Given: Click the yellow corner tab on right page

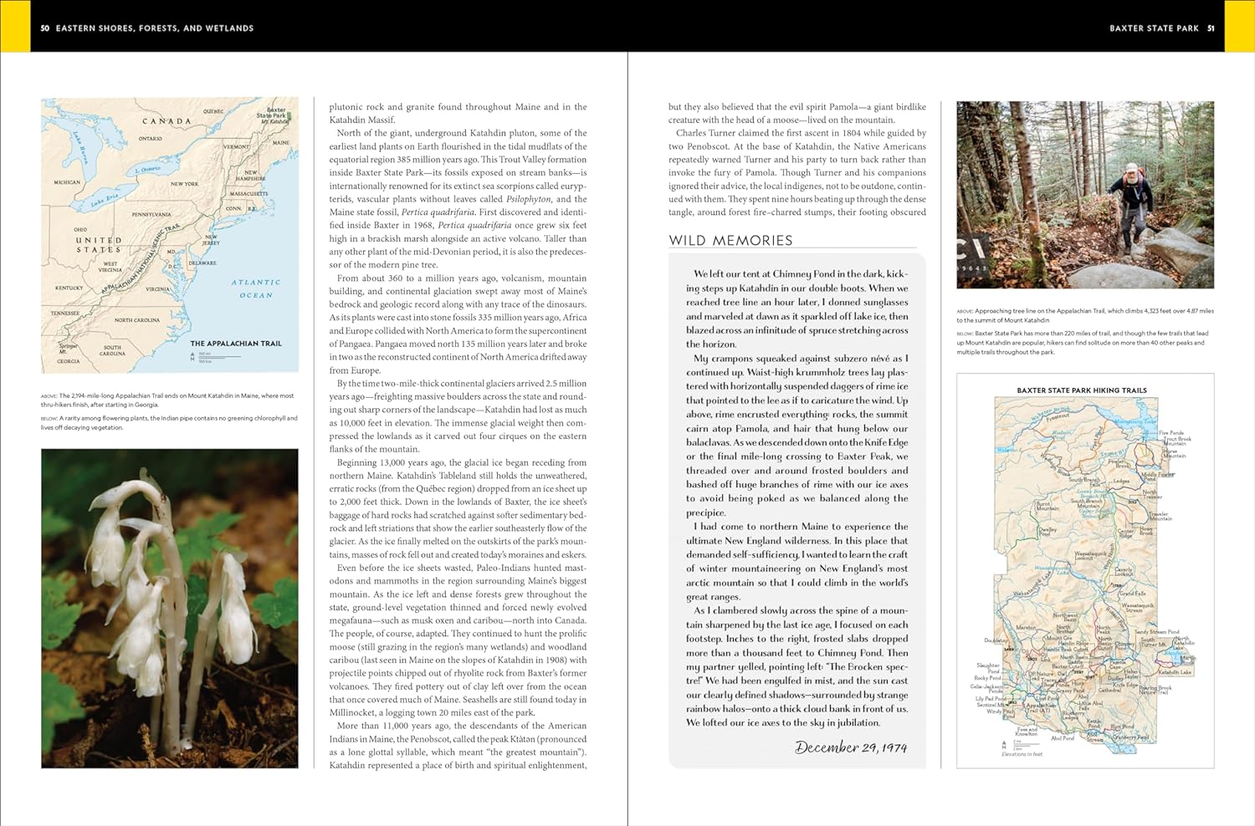Looking at the screenshot, I should click(x=1239, y=27).
